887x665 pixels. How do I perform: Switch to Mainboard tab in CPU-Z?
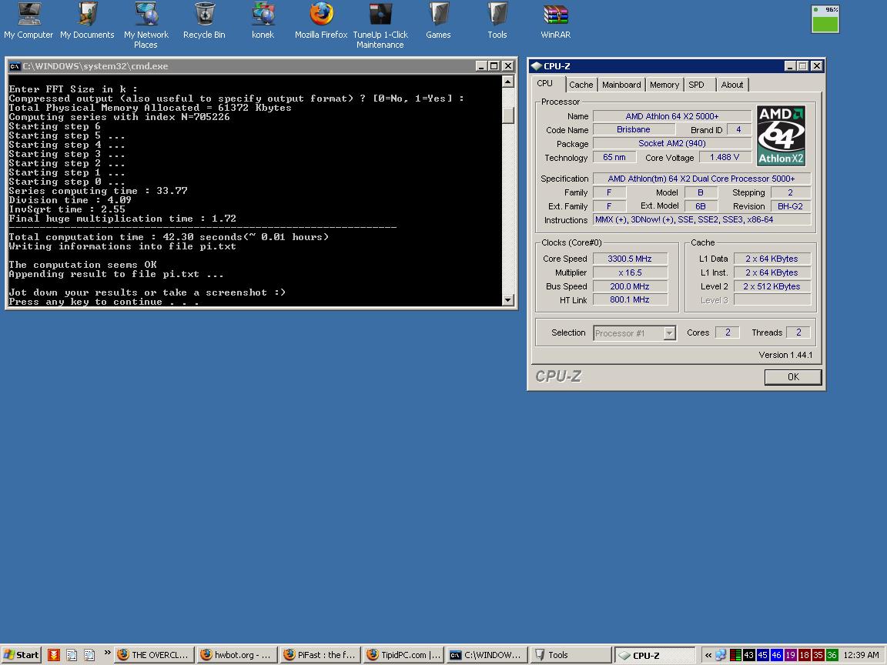point(621,85)
